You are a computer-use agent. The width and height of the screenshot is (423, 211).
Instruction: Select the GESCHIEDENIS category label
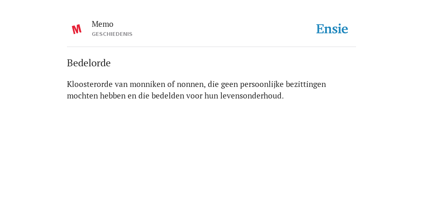tap(112, 34)
